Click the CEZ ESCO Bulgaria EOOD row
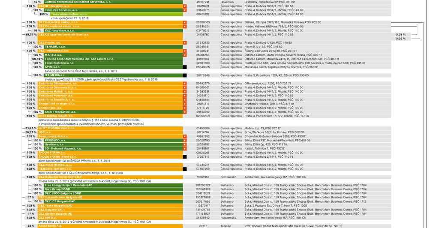 pyautogui.click(x=113, y=193)
